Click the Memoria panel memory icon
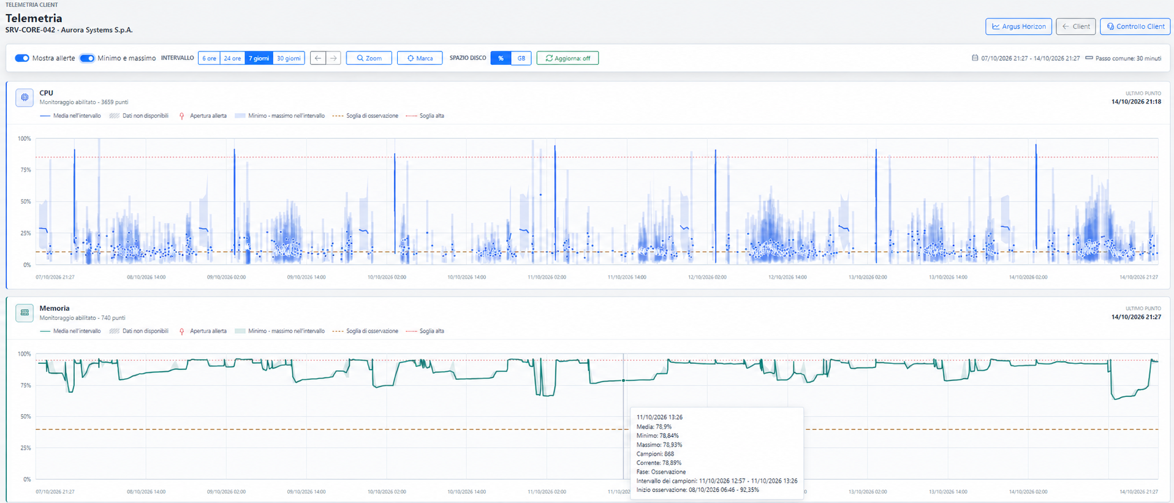This screenshot has height=503, width=1174. pos(25,312)
